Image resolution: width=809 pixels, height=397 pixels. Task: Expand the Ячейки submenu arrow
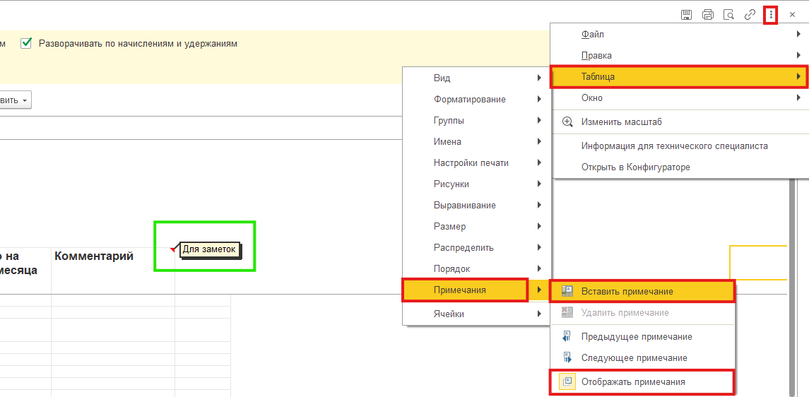pos(539,314)
